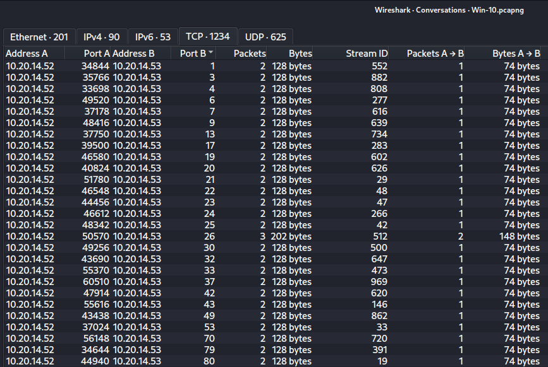Select Port A cell 56148
Image resolution: width=548 pixels, height=367 pixels.
pos(96,339)
